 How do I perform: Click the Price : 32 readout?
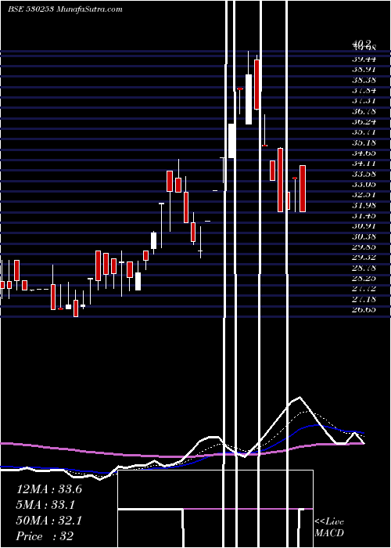(45, 536)
